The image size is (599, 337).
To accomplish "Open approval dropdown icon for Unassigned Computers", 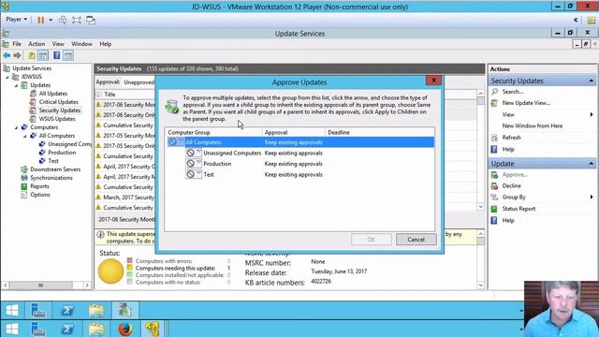I will [194, 153].
